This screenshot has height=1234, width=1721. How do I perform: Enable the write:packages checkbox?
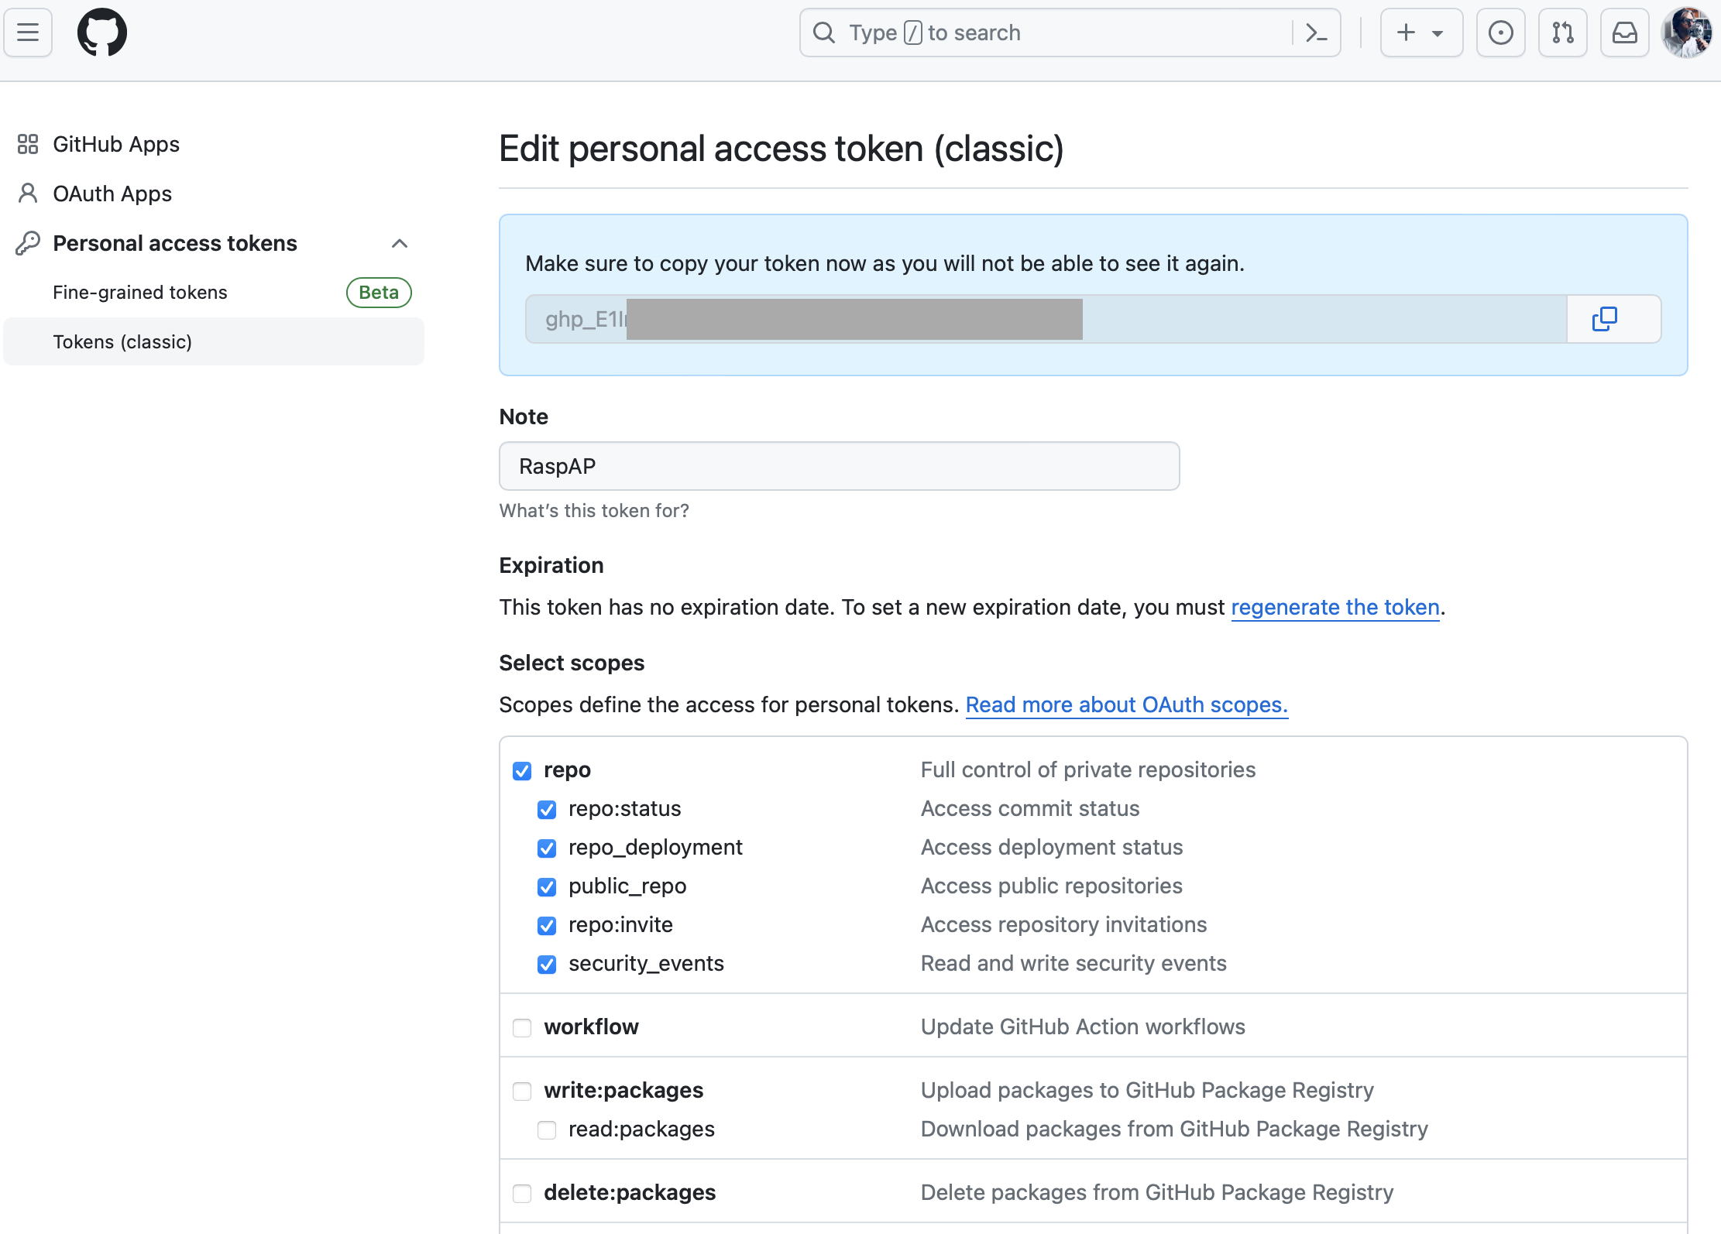pos(522,1092)
